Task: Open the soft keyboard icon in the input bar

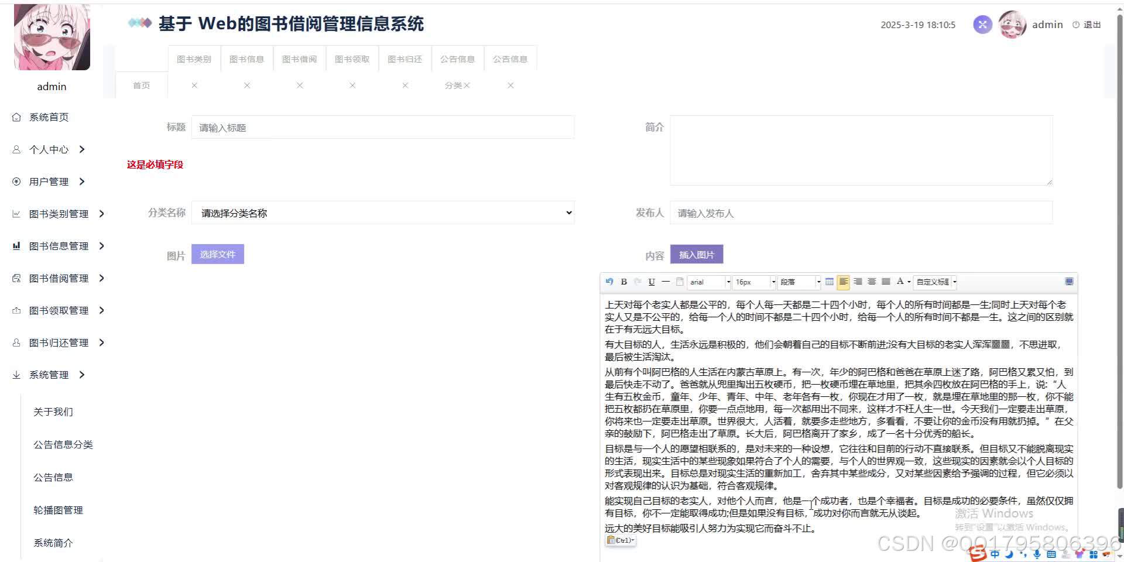Action: [x=1051, y=554]
